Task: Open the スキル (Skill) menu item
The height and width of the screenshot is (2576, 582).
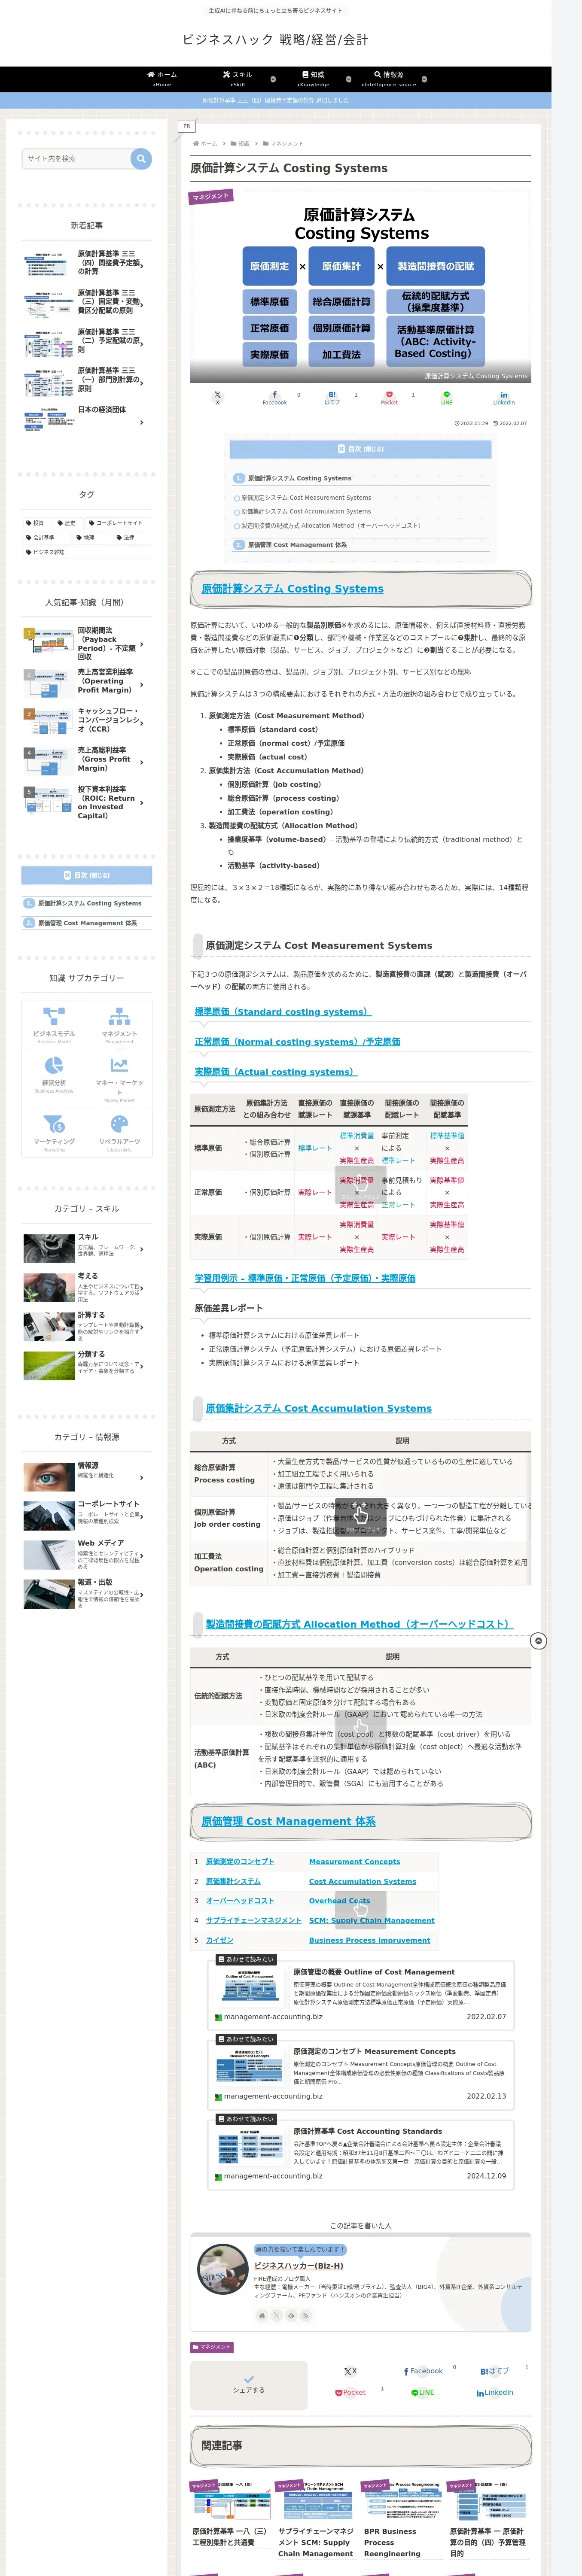Action: click(x=238, y=78)
